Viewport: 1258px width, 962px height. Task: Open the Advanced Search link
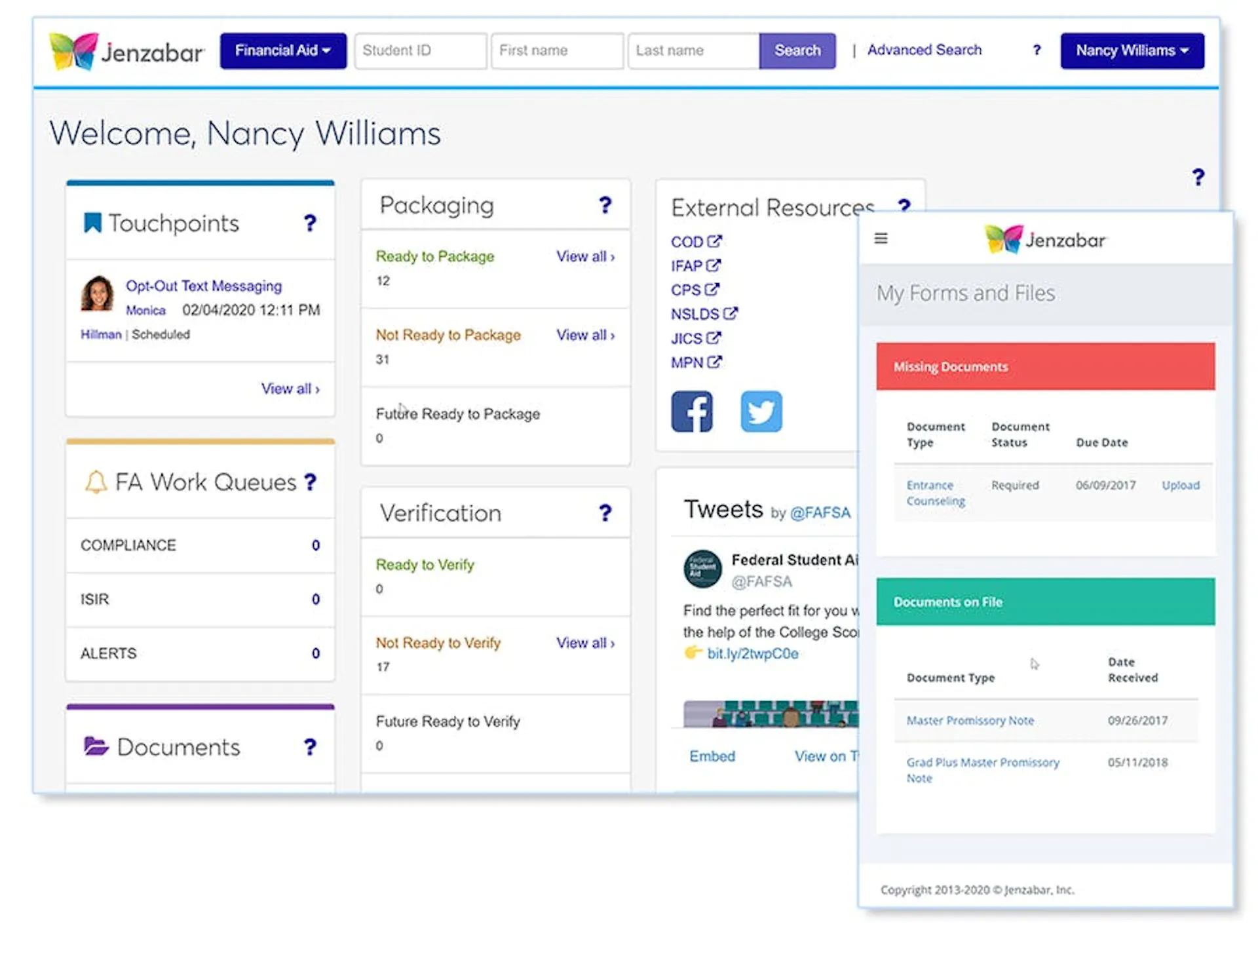[924, 50]
